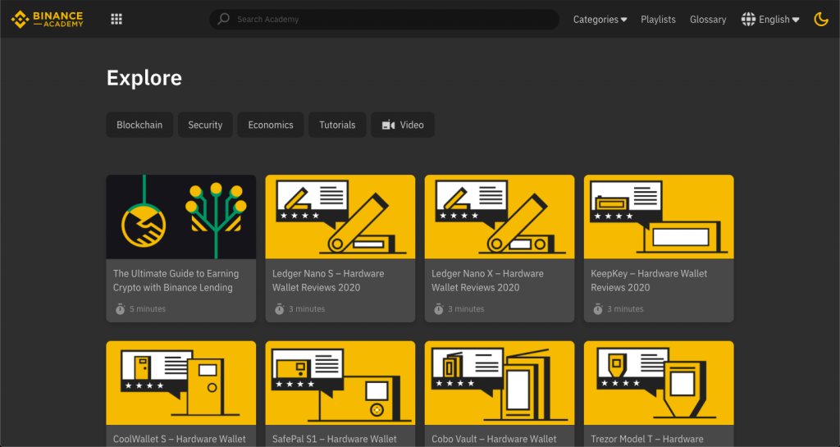840x447 pixels.
Task: Open 'SafePal S1 – Hardware Wallet' title
Action: [335, 439]
